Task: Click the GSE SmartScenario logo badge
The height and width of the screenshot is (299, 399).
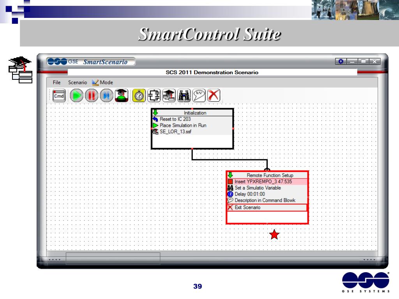Action: [x=91, y=62]
